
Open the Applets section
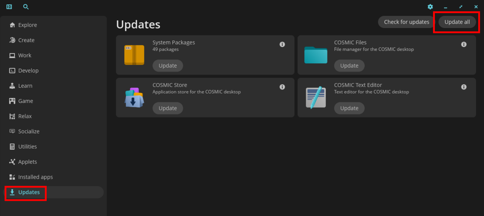click(x=27, y=162)
